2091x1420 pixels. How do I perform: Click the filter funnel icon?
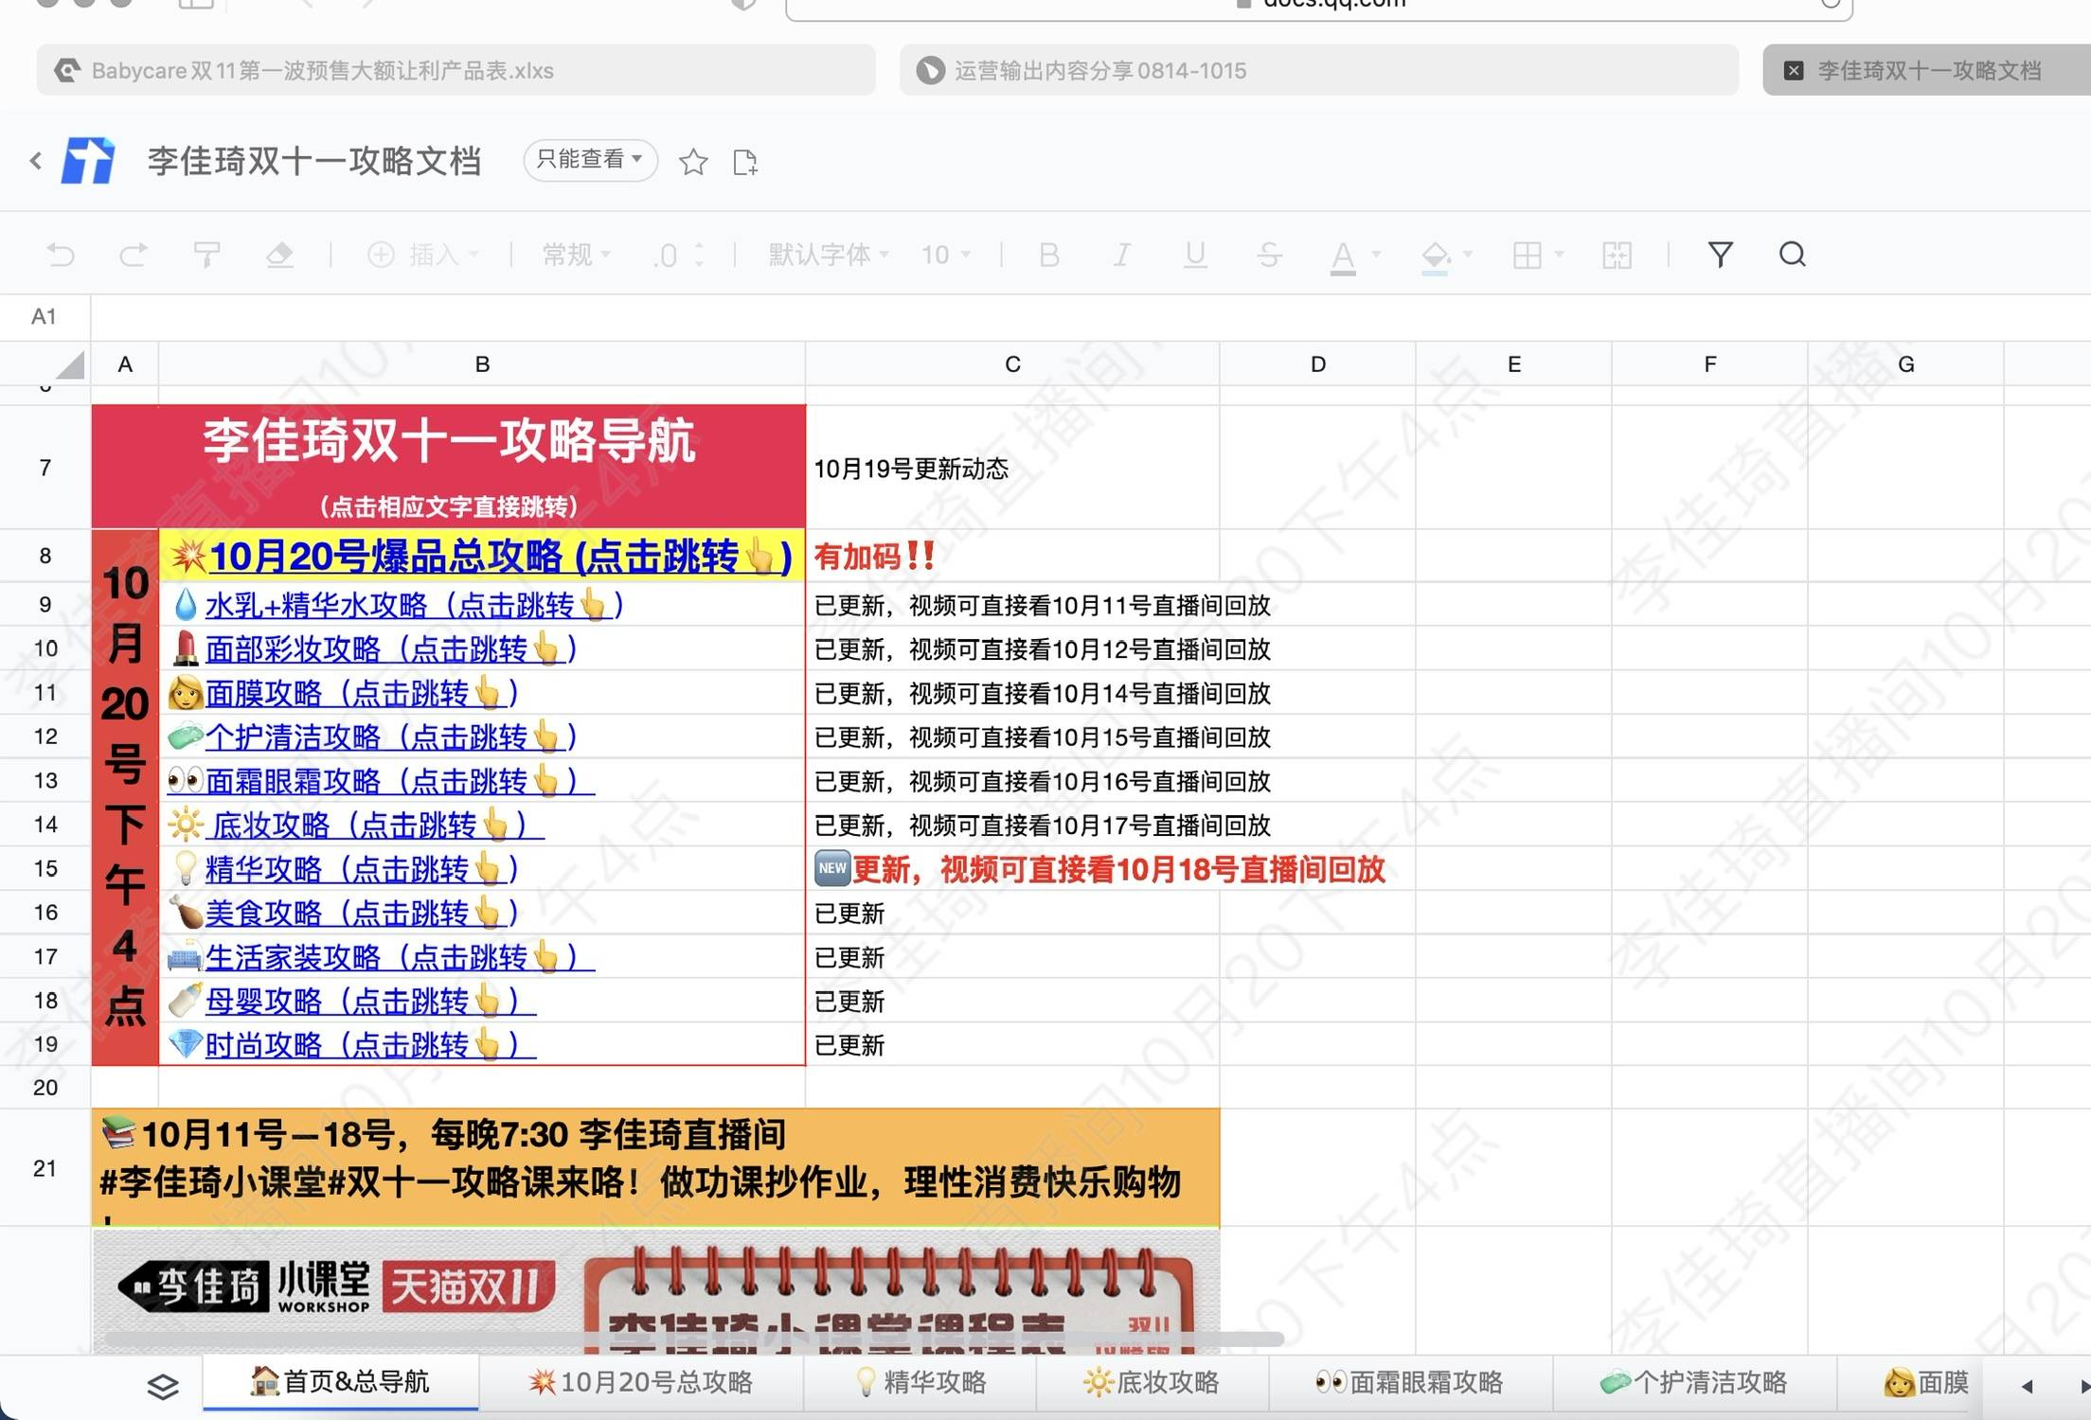[1720, 255]
